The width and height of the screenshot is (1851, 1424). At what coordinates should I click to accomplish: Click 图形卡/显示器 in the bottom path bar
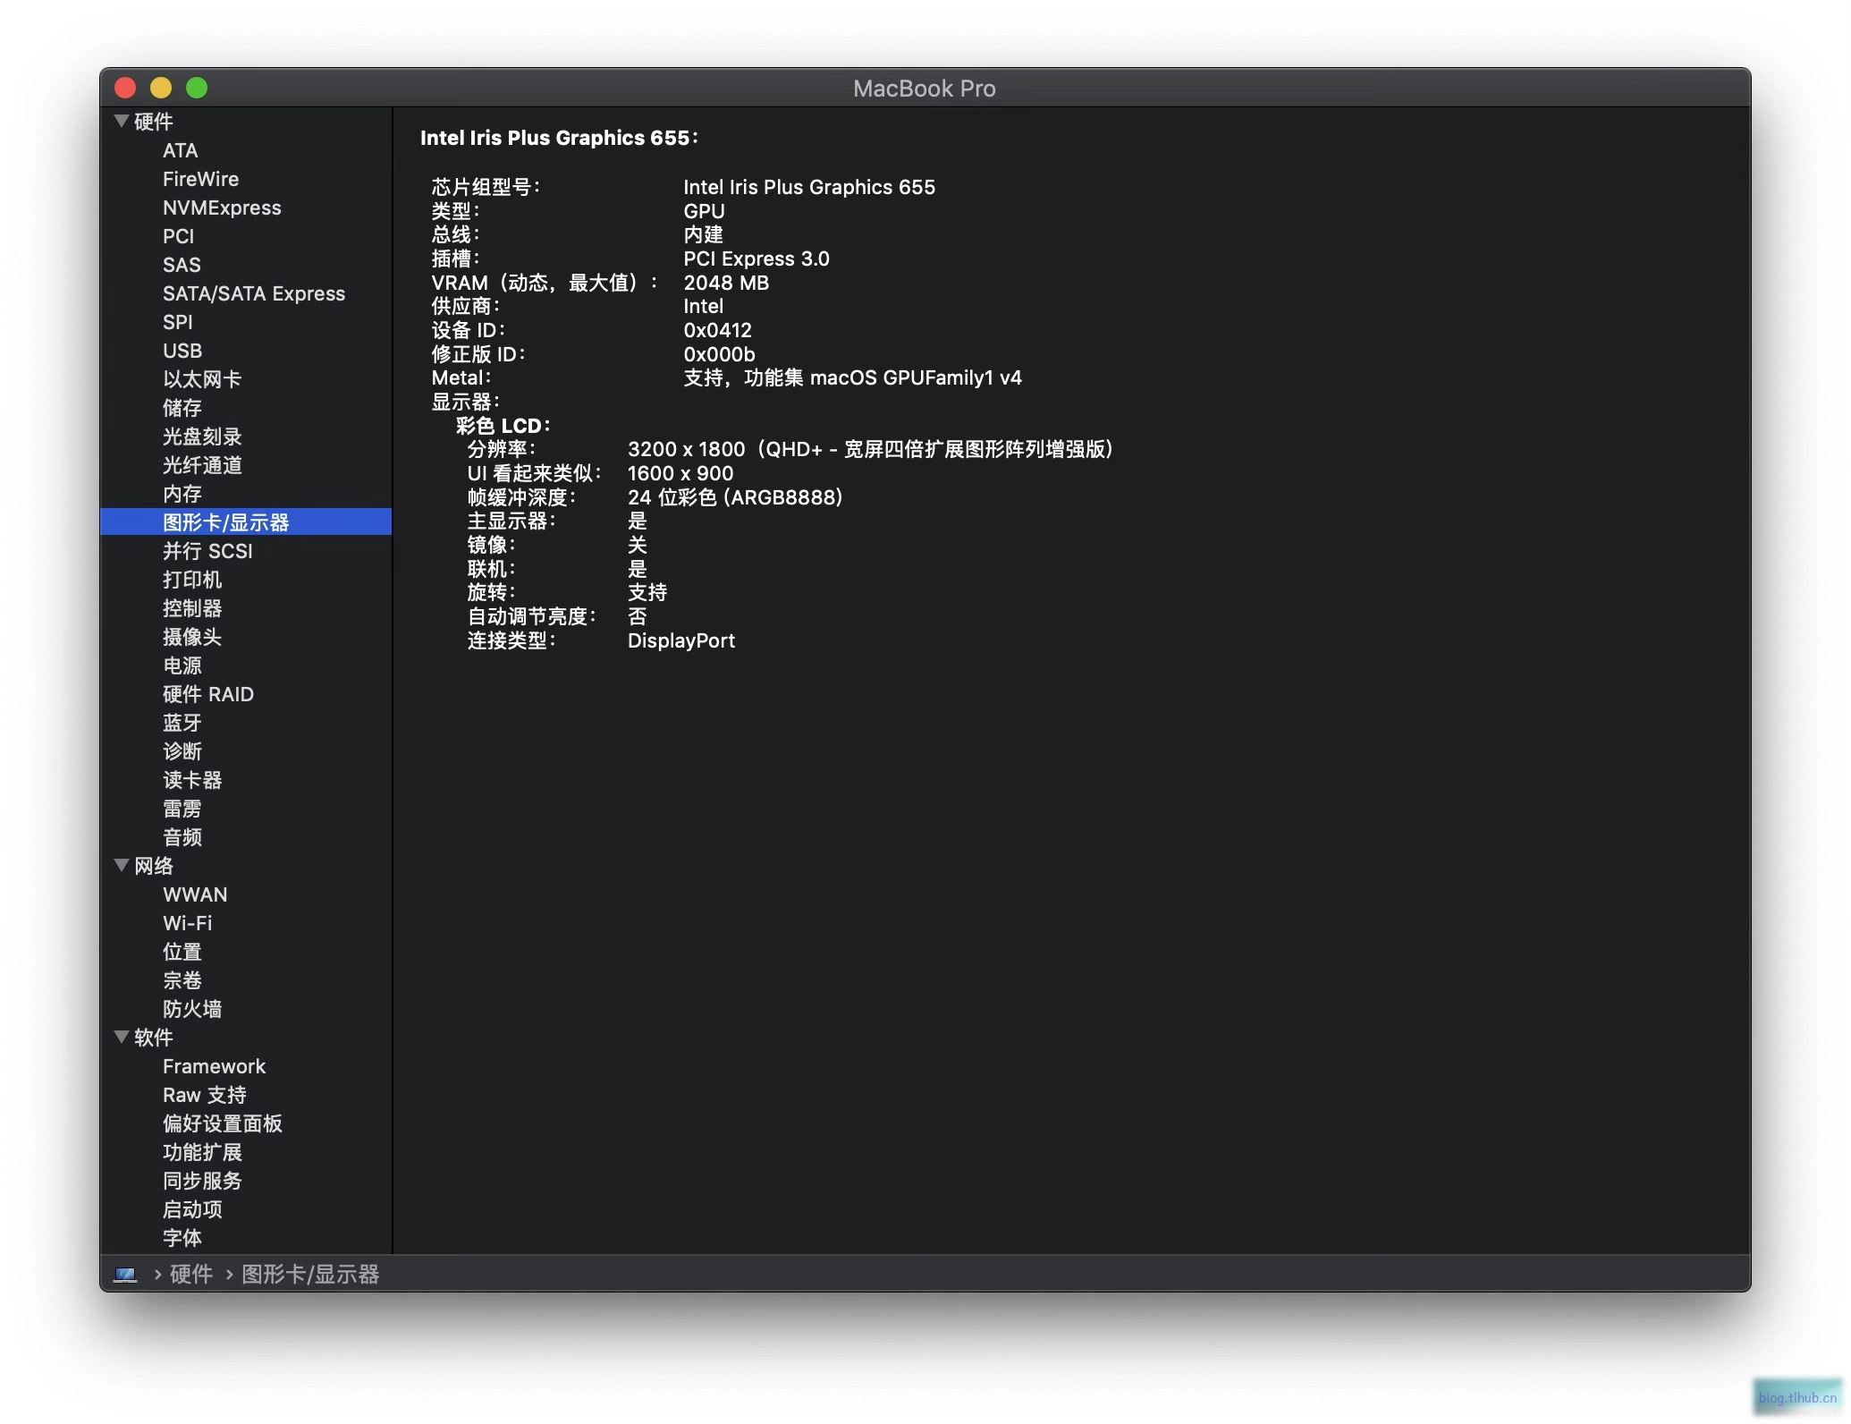tap(310, 1275)
